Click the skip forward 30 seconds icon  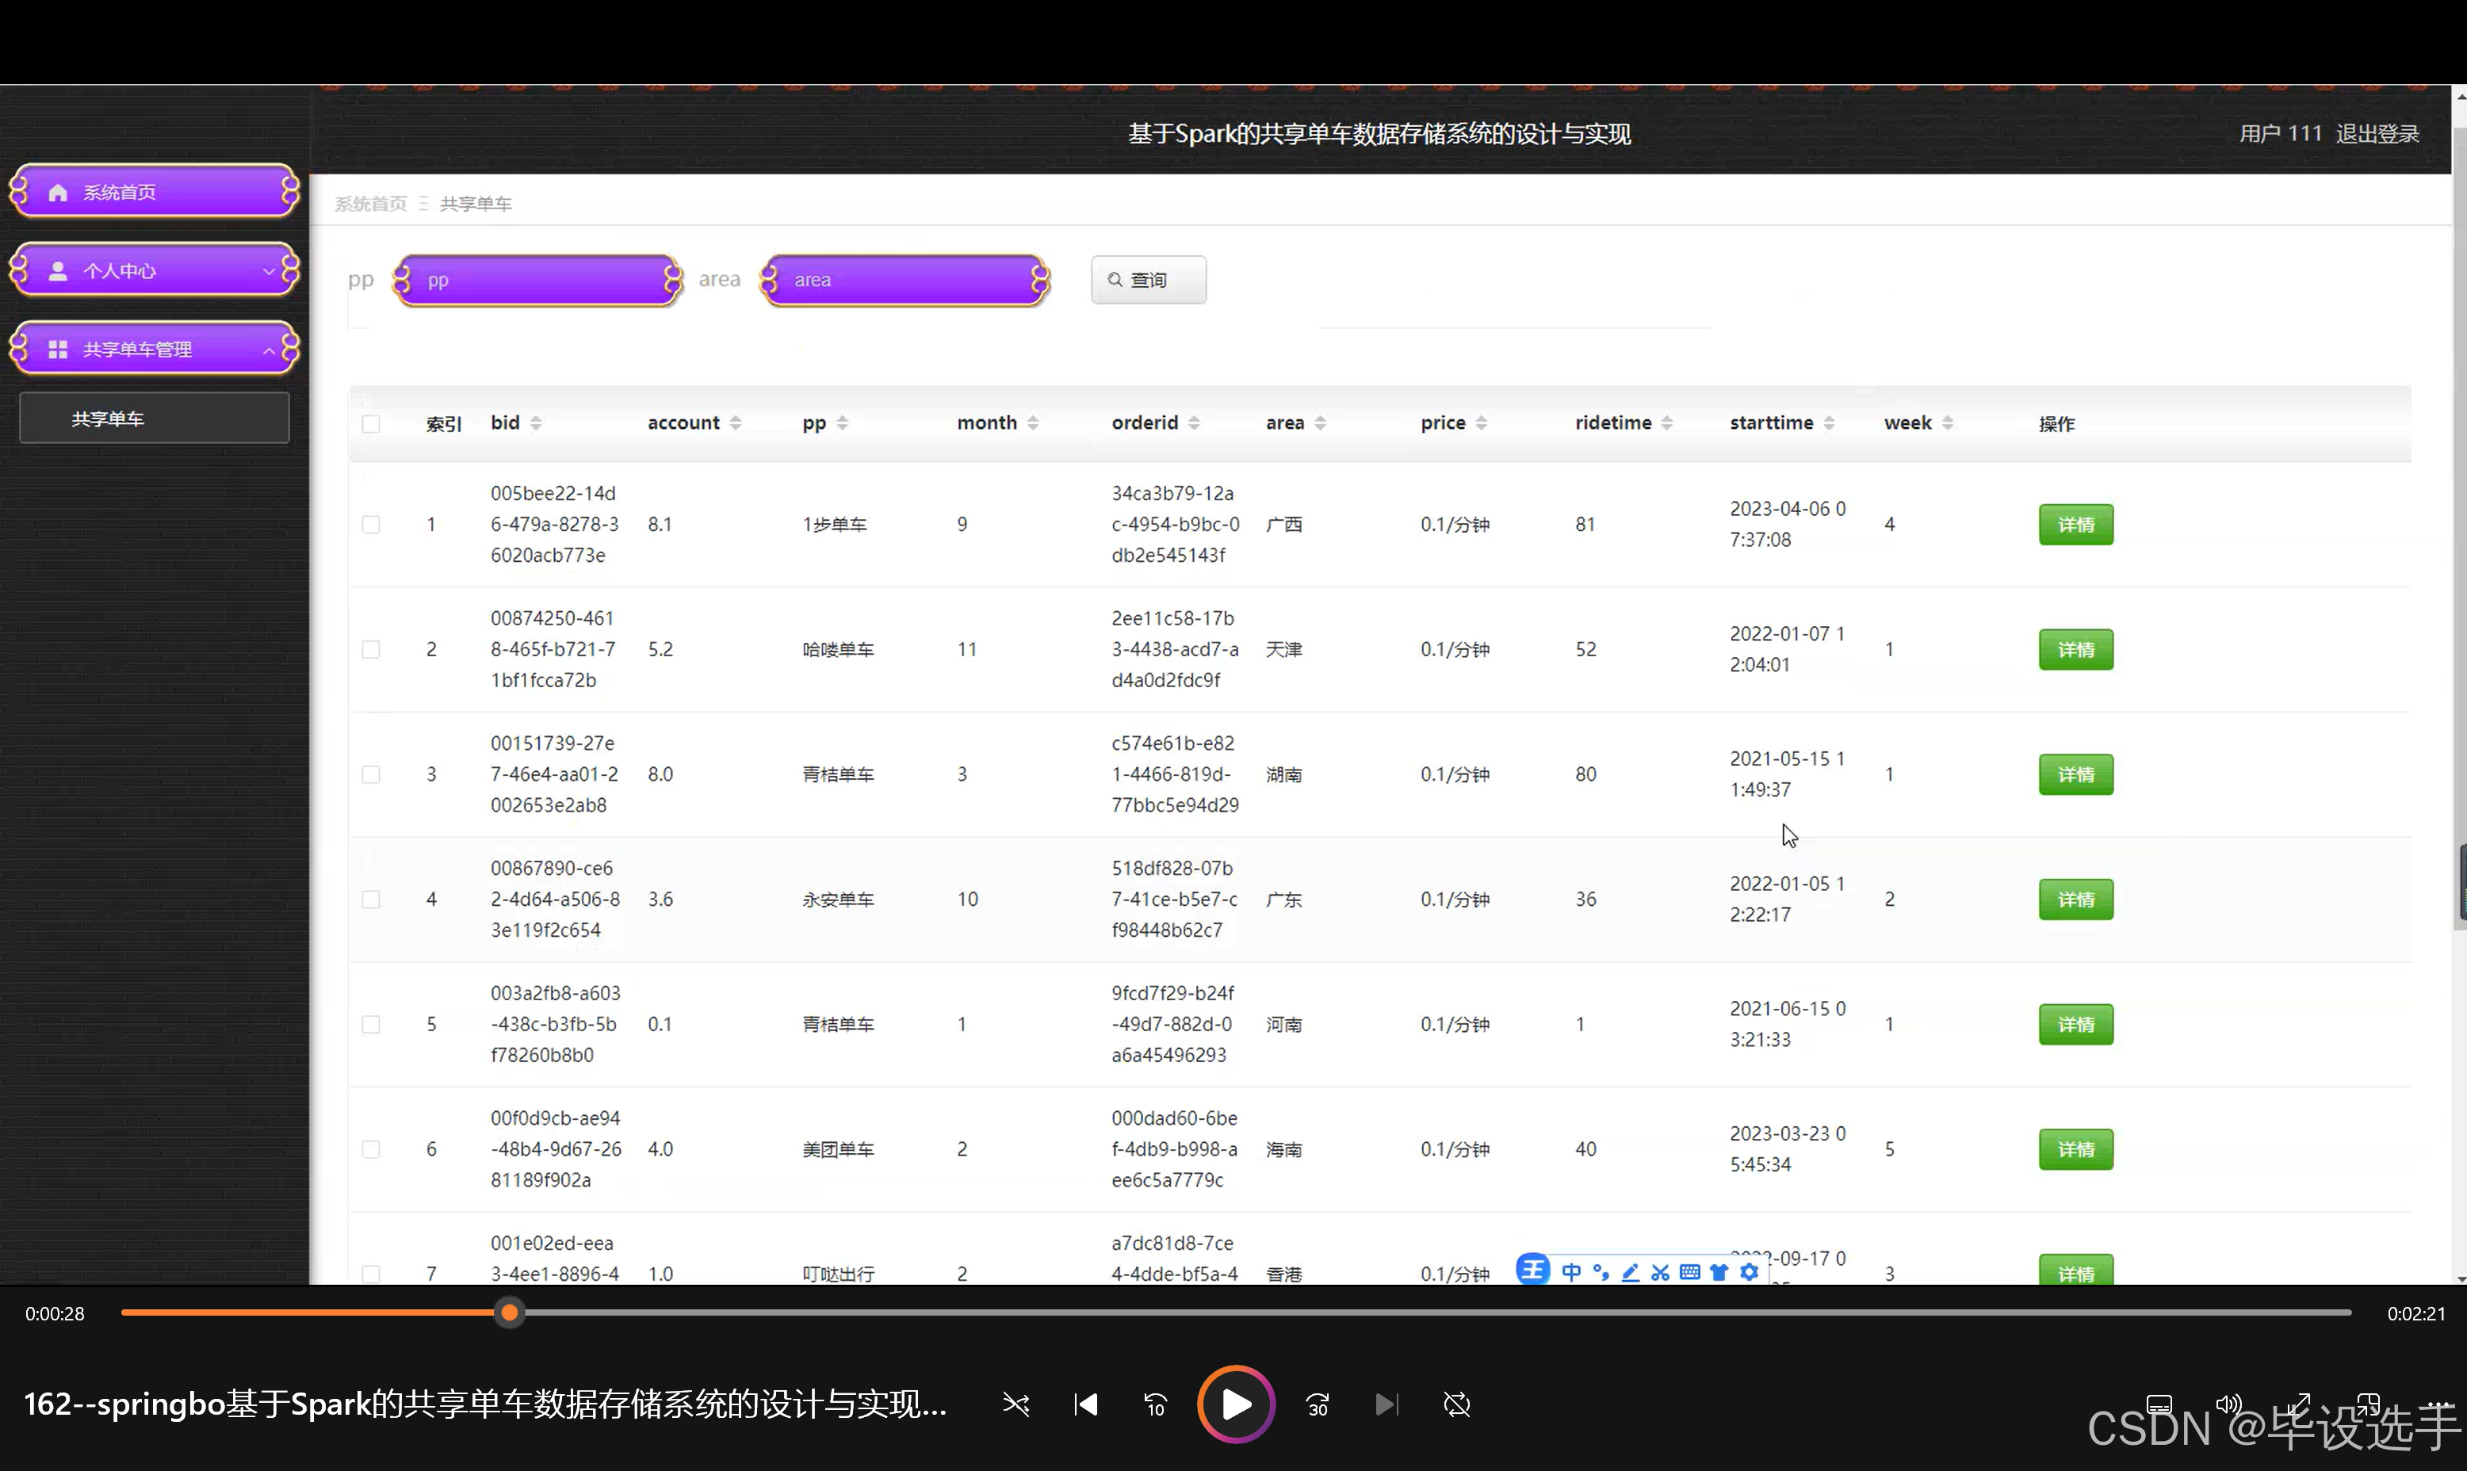tap(1318, 1404)
